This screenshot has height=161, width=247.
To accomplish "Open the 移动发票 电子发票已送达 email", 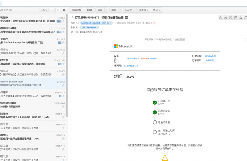I will pyautogui.click(x=33, y=62).
